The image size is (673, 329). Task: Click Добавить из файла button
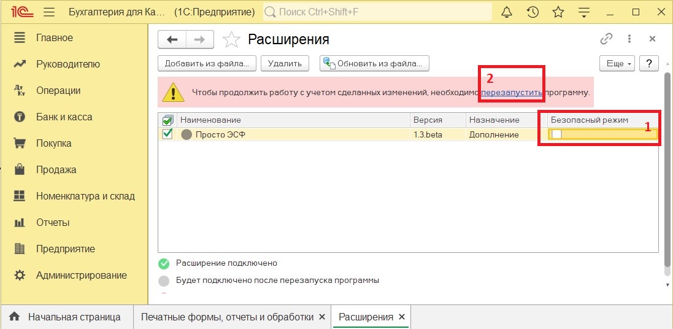[207, 64]
